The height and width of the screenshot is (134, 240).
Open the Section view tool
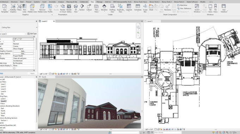[82, 7]
